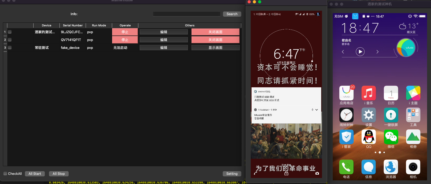Check the checkbox for row 1 device
This screenshot has height=184, width=431.
point(10,32)
